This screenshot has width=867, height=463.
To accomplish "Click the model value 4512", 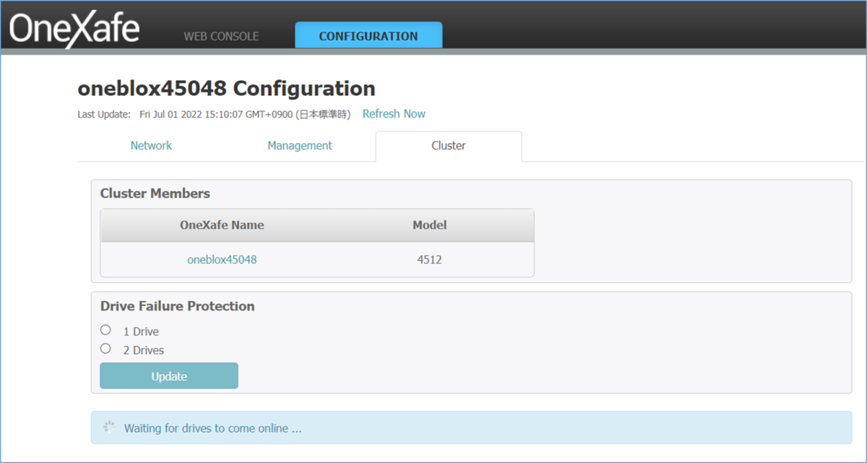I will [429, 259].
